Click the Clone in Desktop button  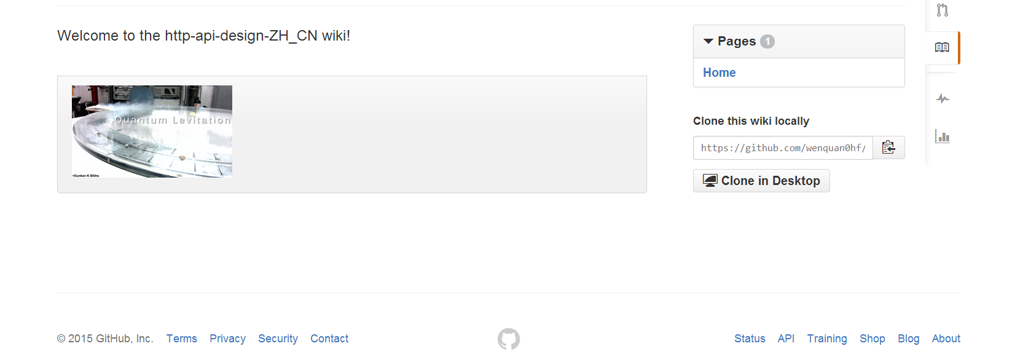click(761, 181)
